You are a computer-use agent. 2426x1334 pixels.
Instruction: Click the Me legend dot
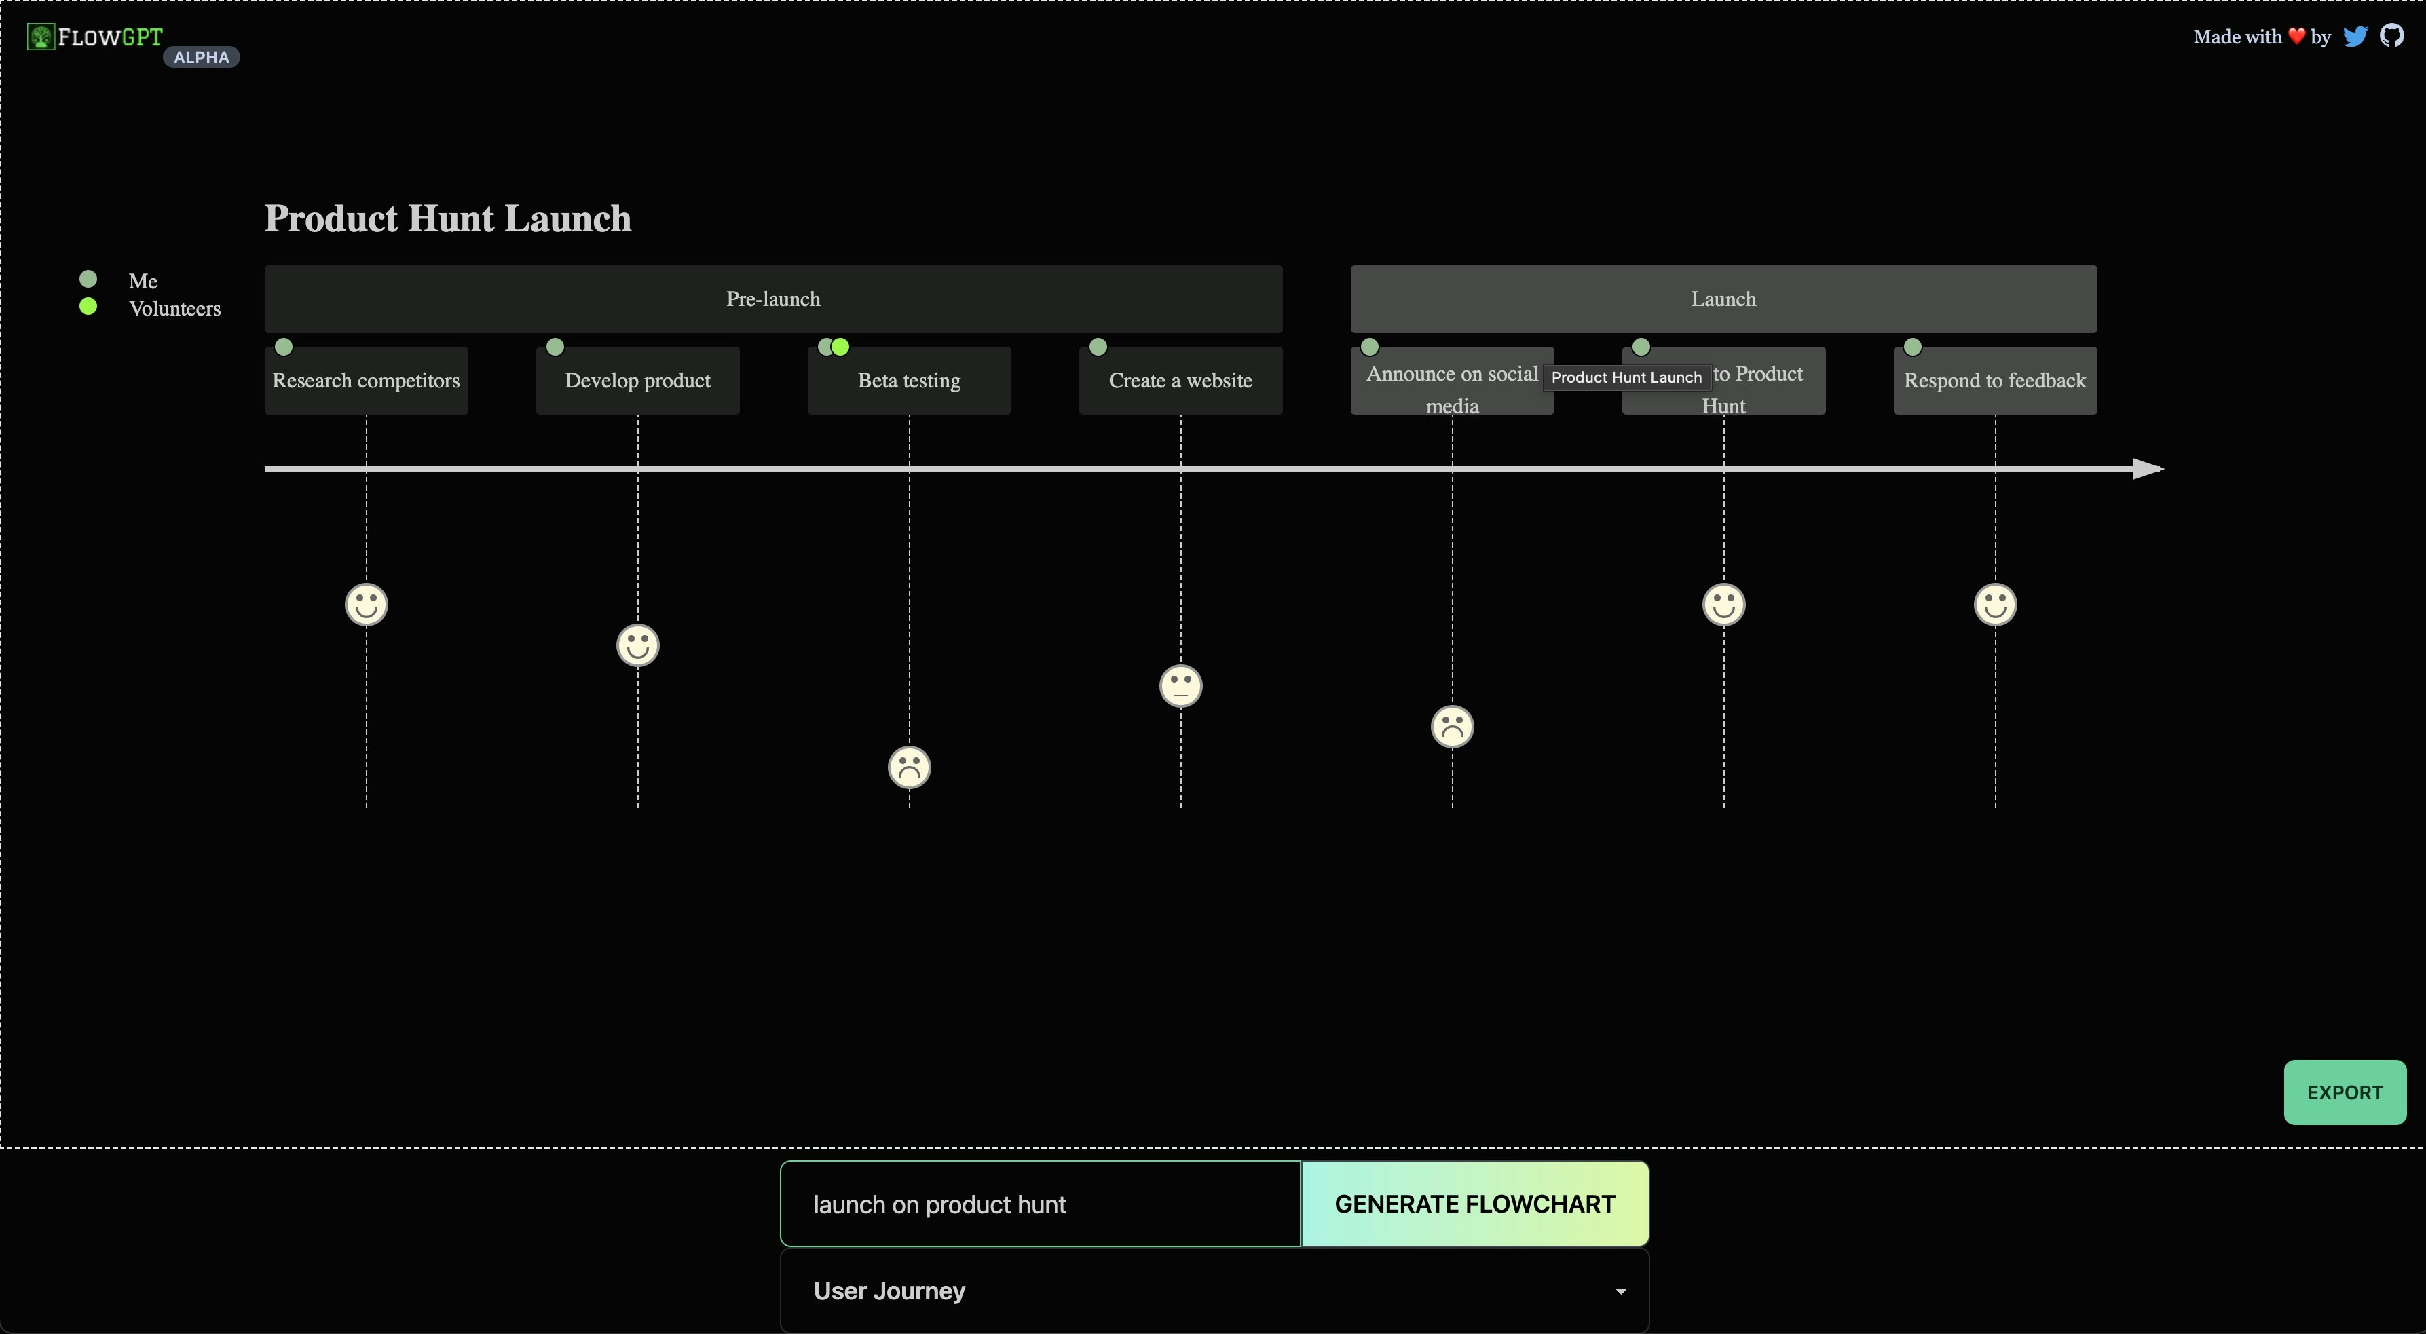click(88, 279)
